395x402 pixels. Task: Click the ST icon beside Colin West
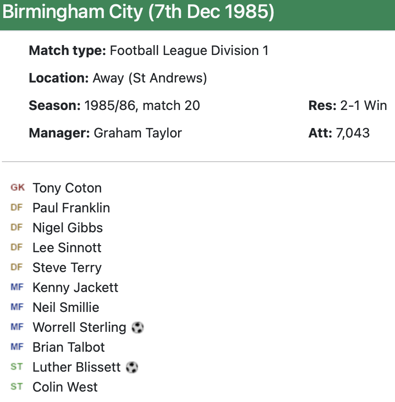point(17,387)
